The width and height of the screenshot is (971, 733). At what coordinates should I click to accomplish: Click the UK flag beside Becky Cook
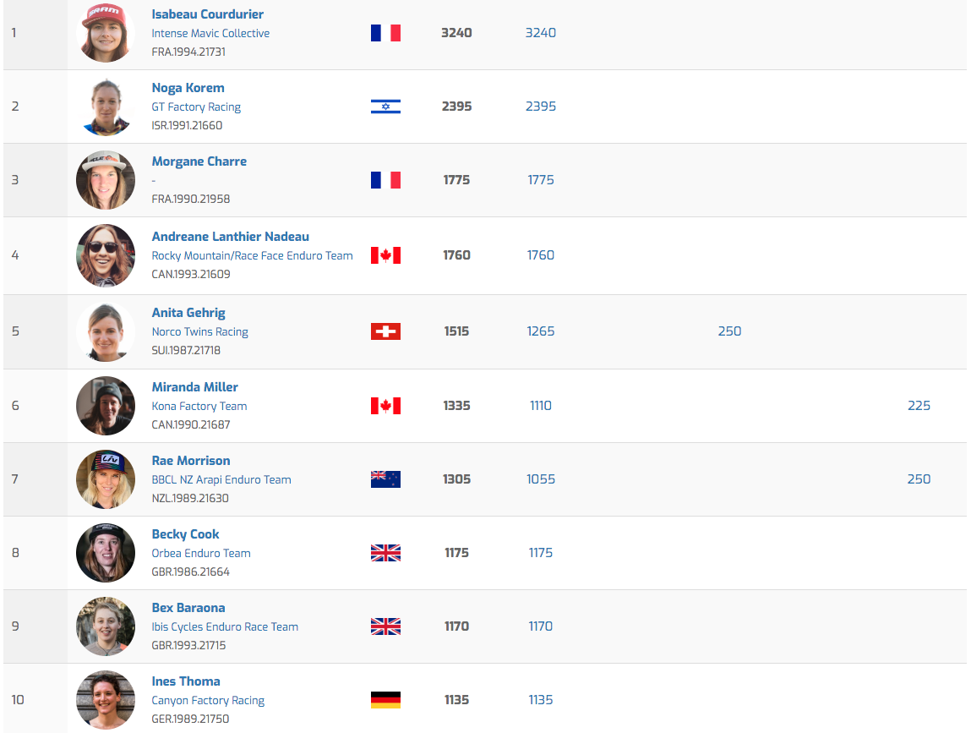point(385,553)
